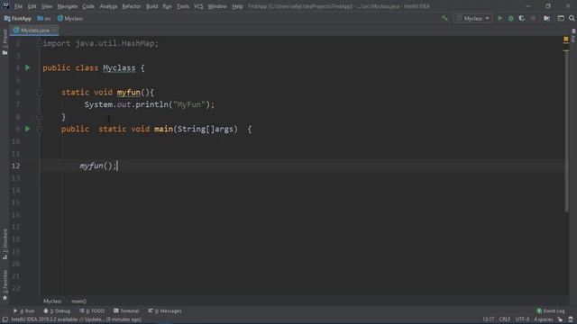Close the Myclass.java editor tab

click(x=54, y=30)
